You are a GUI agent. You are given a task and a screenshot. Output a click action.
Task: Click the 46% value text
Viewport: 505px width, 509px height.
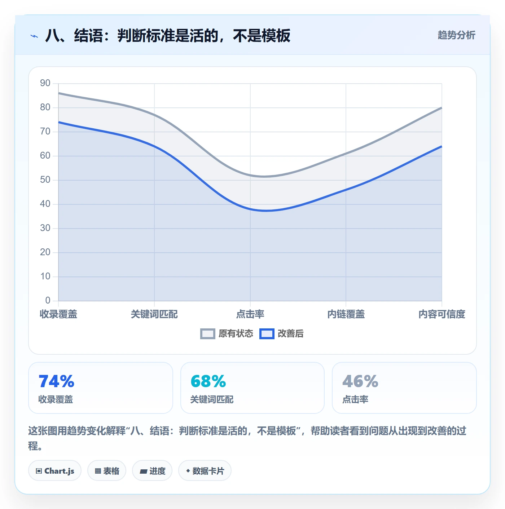(360, 381)
